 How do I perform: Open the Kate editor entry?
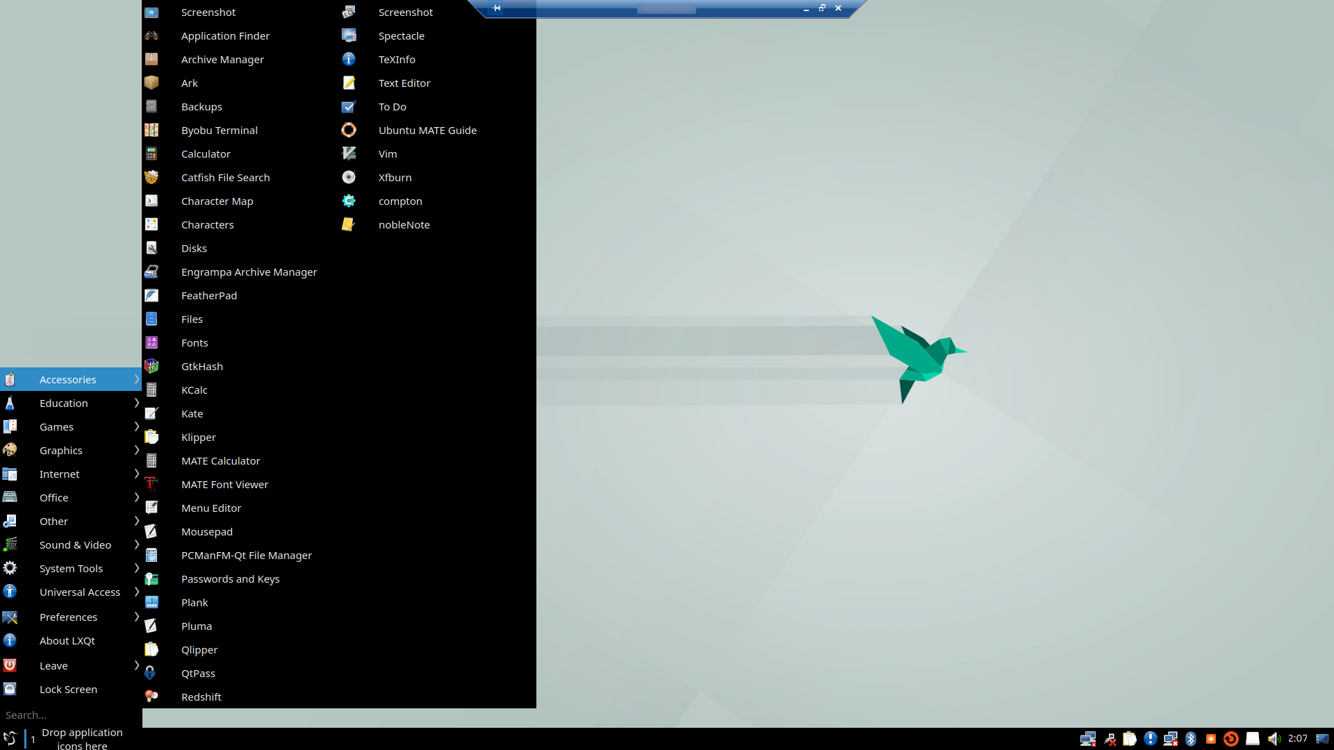tap(240, 414)
